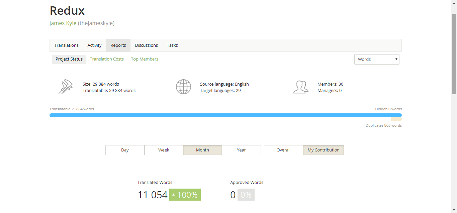The width and height of the screenshot is (457, 213).
Task: Select the Day period toggle
Action: 125,150
